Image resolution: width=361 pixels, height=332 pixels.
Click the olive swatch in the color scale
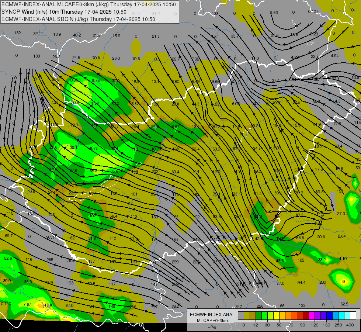click(x=247, y=315)
